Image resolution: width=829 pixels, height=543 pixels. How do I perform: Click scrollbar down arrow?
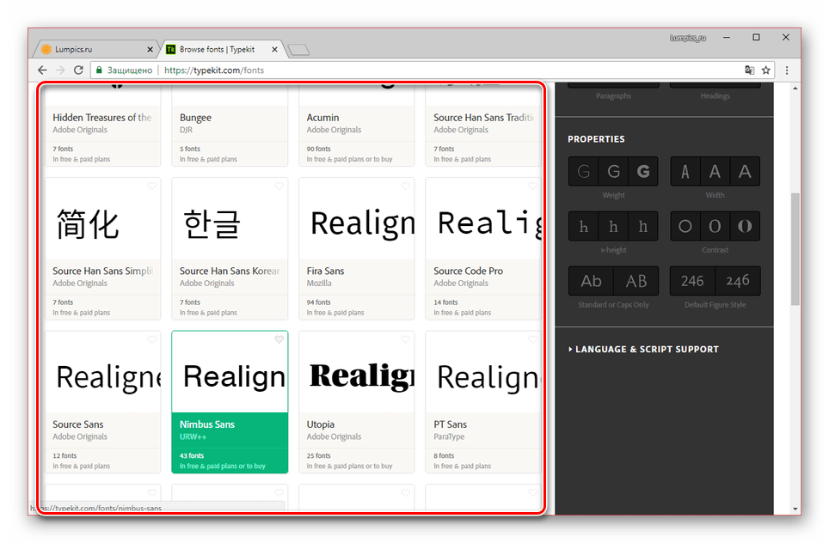795,509
